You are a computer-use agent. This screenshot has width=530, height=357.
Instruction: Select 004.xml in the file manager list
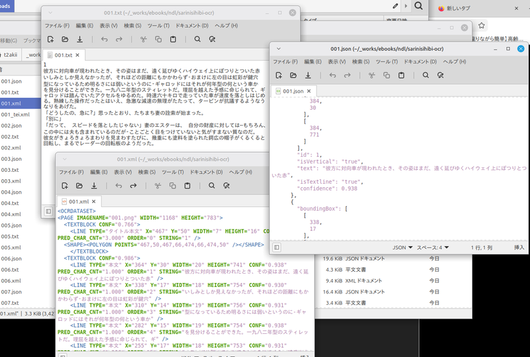(11, 214)
